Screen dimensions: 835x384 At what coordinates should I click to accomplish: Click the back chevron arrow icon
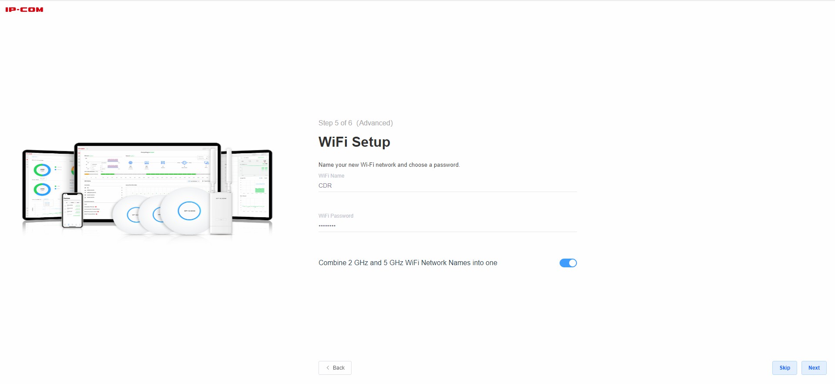328,368
